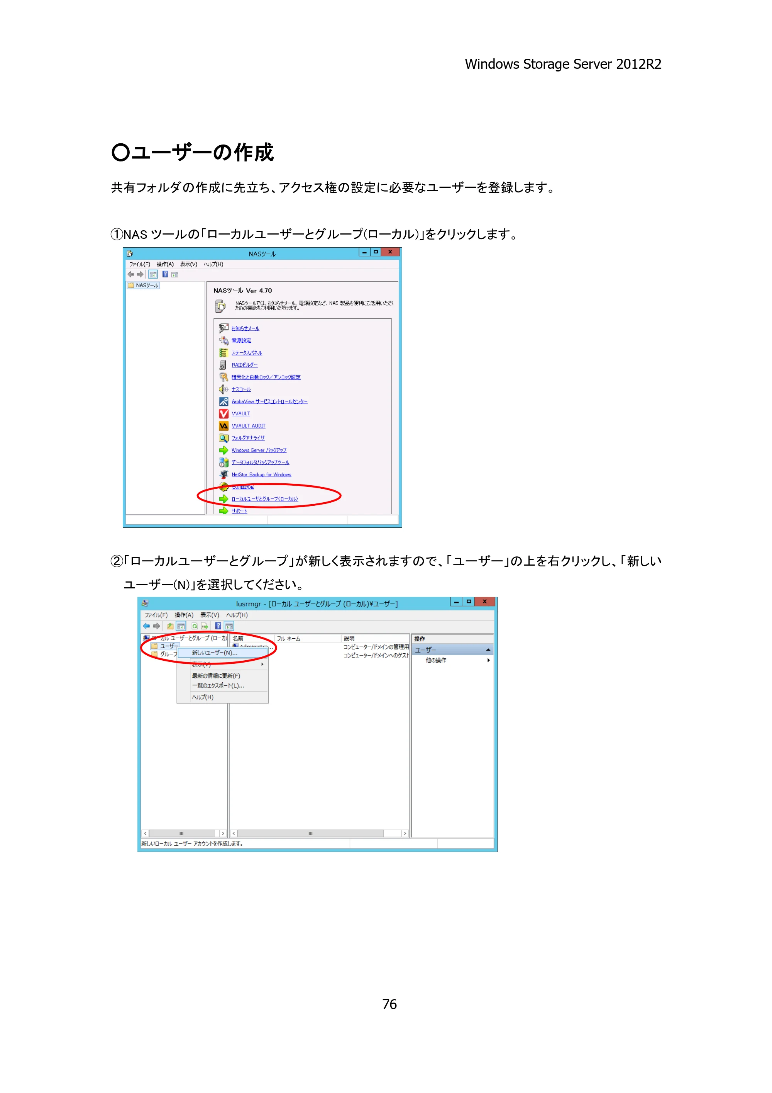Select ユーザー folder in lusrmgr tree
The height and width of the screenshot is (1093, 772).
click(x=164, y=646)
